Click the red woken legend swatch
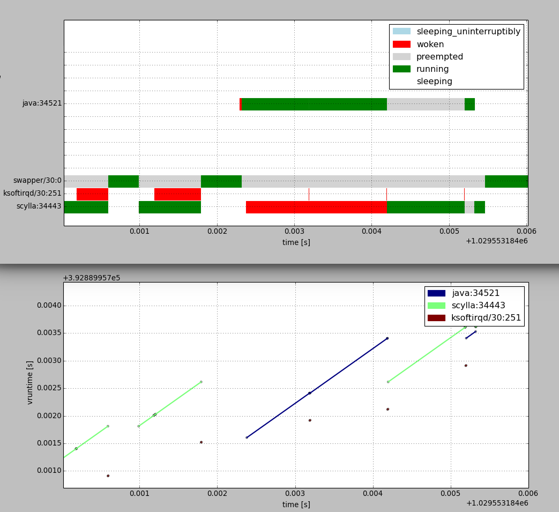This screenshot has width=559, height=512. [x=401, y=44]
